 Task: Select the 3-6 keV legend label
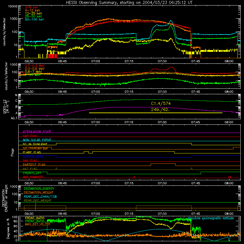(x=31, y=7)
